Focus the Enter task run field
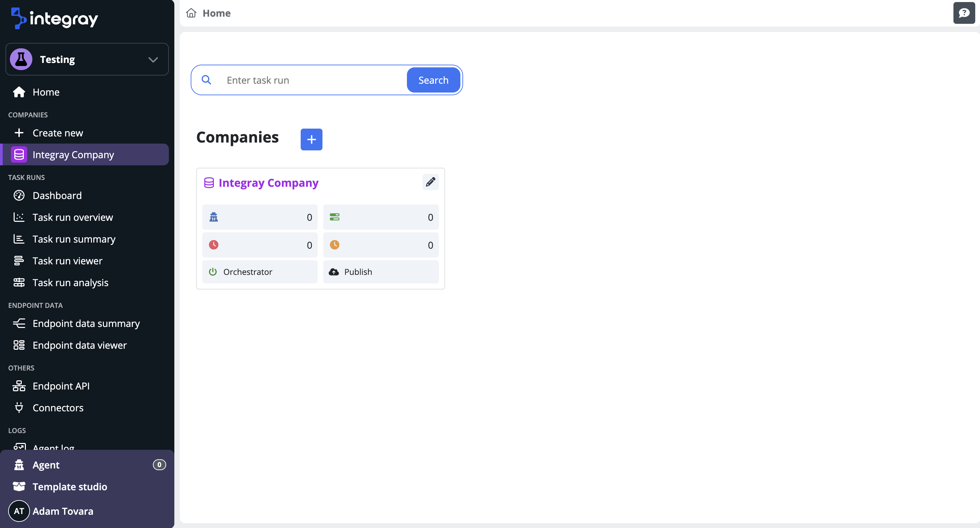The height and width of the screenshot is (528, 980). (x=312, y=80)
